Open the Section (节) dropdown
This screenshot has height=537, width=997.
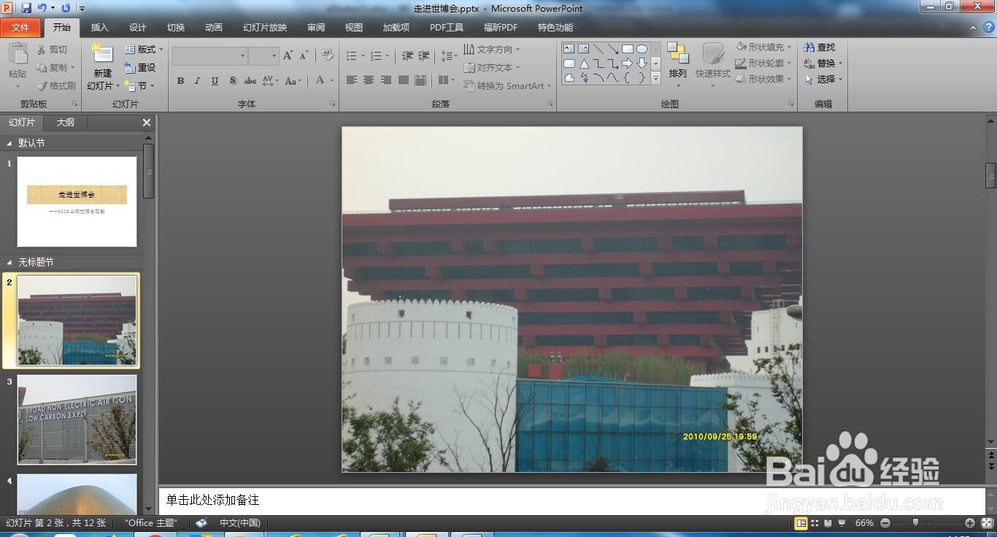(x=139, y=85)
